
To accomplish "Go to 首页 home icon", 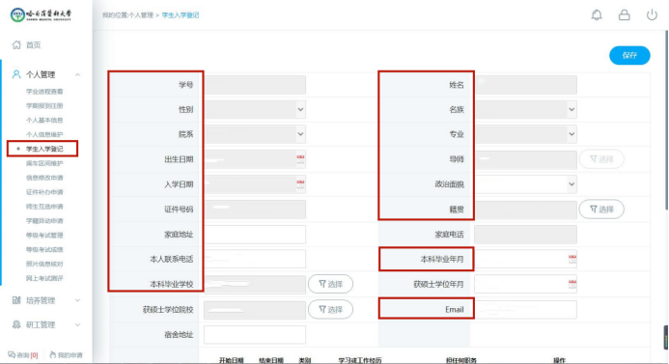I will (16, 44).
